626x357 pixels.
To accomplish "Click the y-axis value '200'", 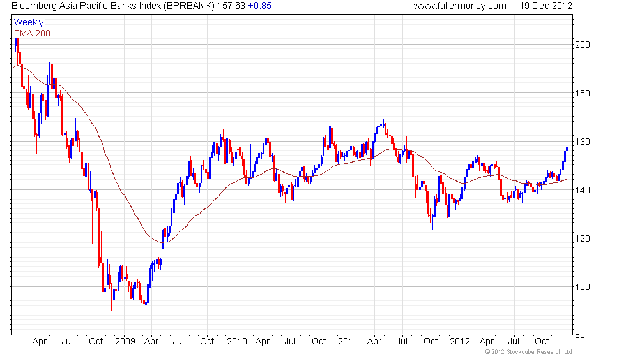I will (582, 45).
